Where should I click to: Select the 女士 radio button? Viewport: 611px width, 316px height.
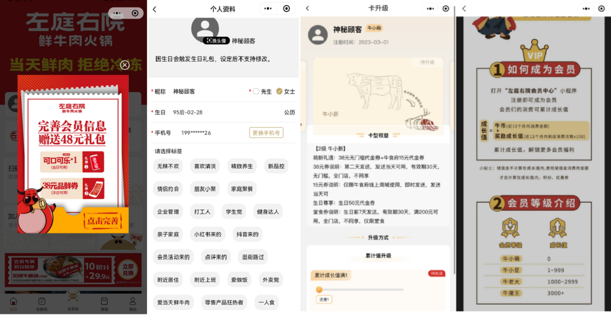(x=279, y=92)
